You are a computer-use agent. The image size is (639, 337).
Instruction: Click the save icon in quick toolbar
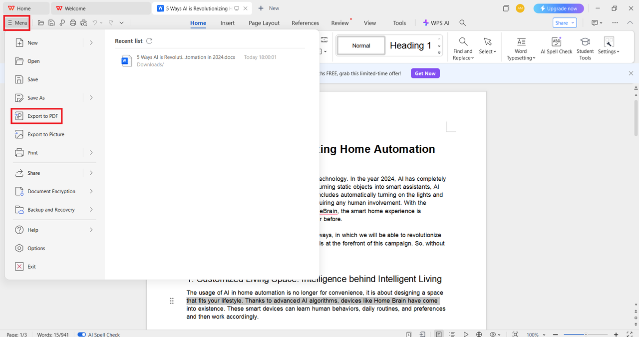point(51,23)
